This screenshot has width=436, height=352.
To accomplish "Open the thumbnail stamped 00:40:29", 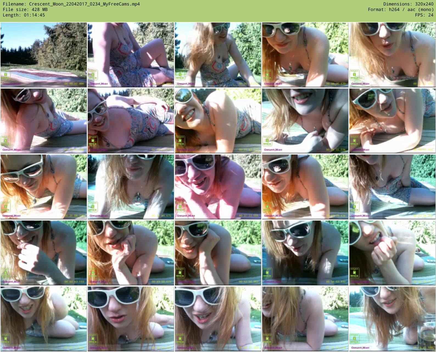I will coord(305,187).
